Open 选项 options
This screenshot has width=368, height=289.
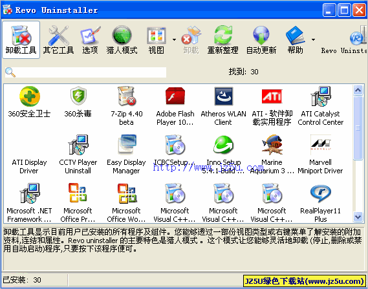point(90,39)
